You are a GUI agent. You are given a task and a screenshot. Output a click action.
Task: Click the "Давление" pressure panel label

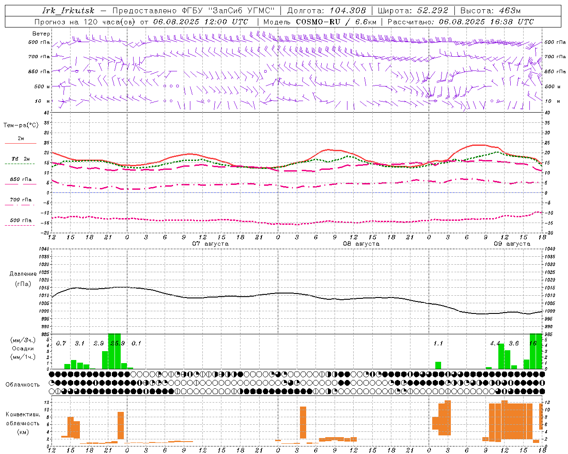coord(23,274)
